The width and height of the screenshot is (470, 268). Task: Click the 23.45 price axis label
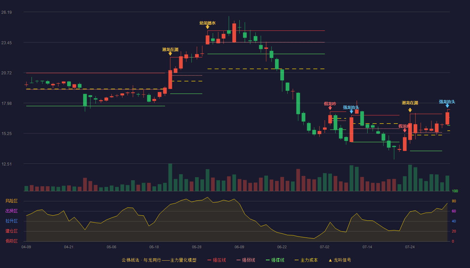click(6, 43)
